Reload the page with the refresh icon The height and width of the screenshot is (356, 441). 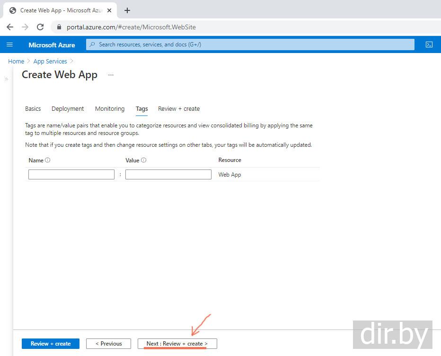[40, 27]
